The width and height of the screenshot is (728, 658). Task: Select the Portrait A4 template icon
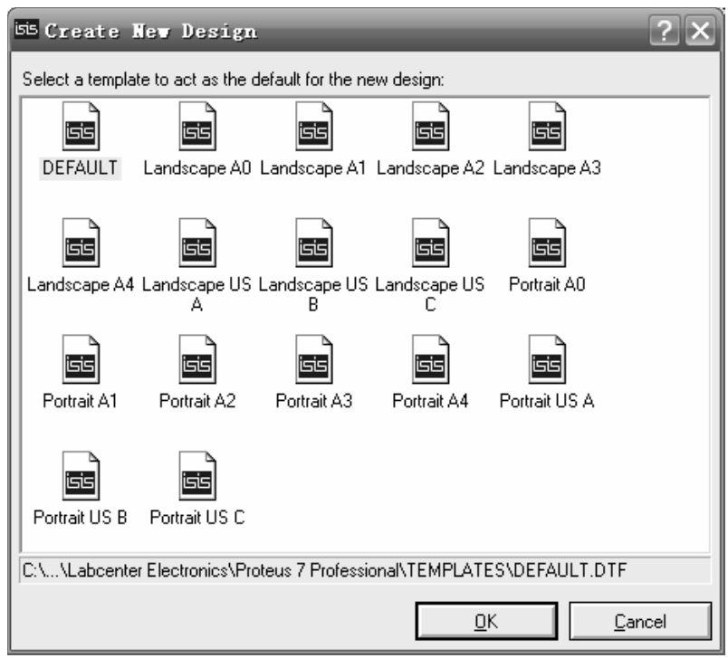[430, 359]
